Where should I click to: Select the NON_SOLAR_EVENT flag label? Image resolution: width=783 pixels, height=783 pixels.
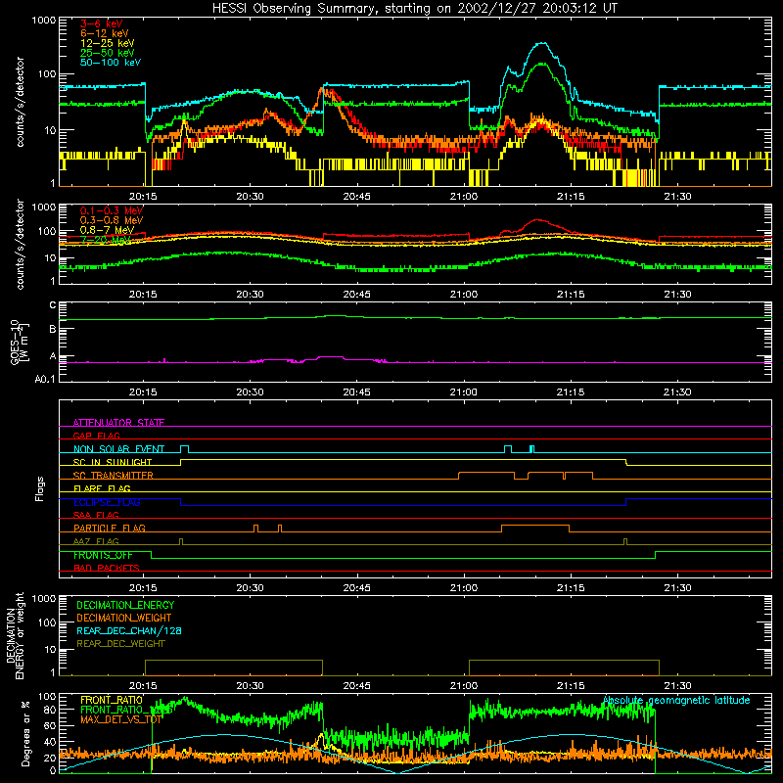click(x=118, y=449)
